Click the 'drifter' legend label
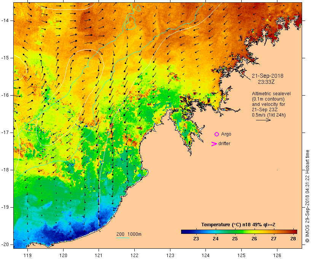This screenshot has height=259, width=312. pyautogui.click(x=224, y=144)
